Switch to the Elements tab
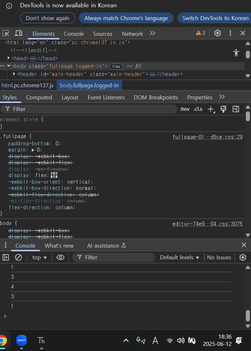The image size is (251, 351). click(43, 34)
